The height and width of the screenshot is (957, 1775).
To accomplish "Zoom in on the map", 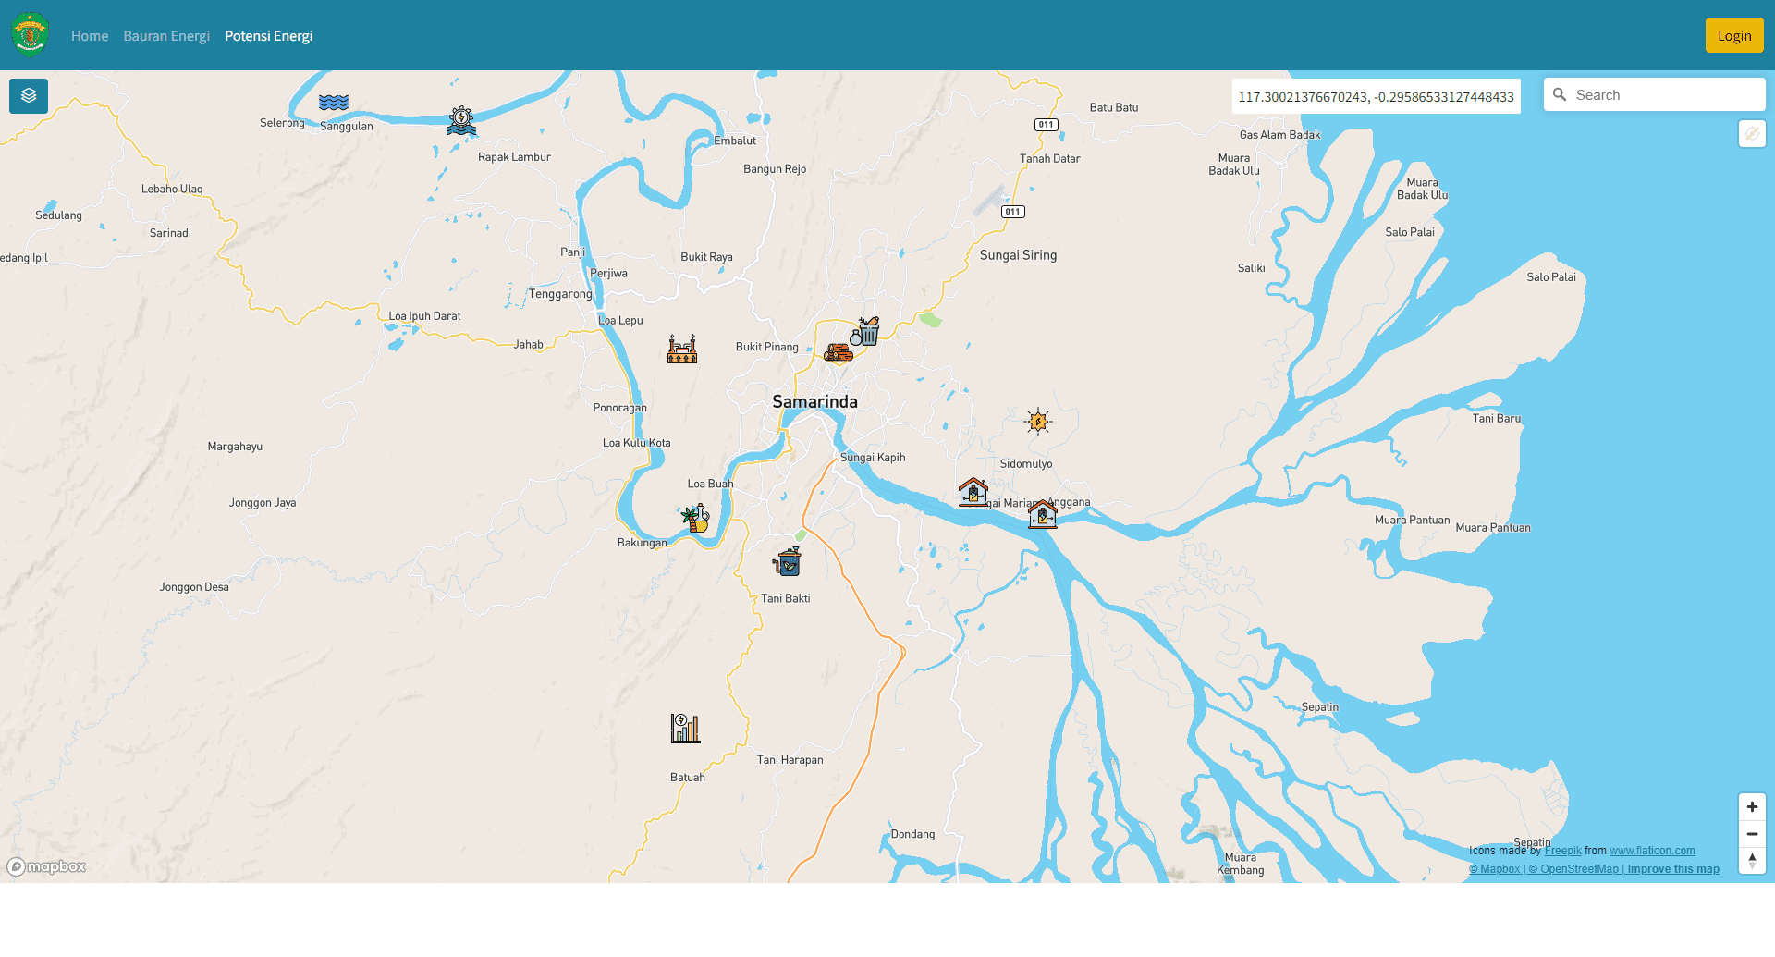I will pyautogui.click(x=1752, y=807).
